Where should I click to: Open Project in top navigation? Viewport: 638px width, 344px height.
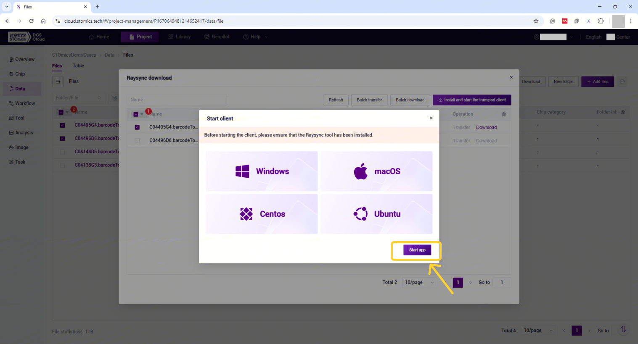140,37
